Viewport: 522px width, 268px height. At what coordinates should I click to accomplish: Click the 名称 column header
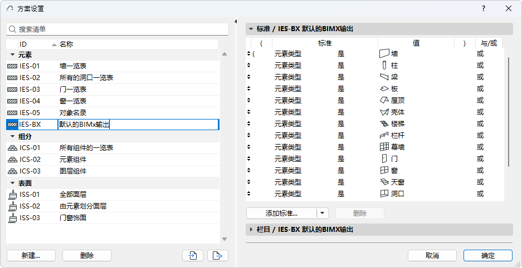[138, 44]
